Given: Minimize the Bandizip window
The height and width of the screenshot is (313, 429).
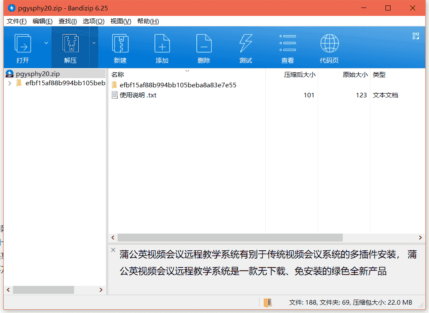Looking at the screenshot, I should (364, 8).
